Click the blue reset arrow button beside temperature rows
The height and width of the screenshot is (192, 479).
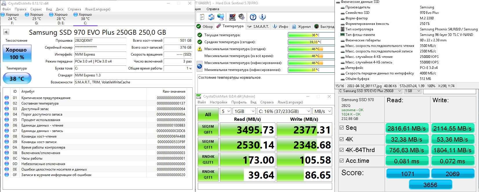(200, 66)
